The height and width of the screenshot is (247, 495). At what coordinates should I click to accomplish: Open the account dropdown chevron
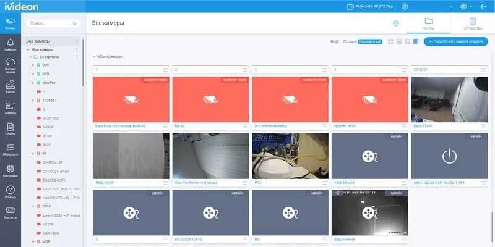451,7
